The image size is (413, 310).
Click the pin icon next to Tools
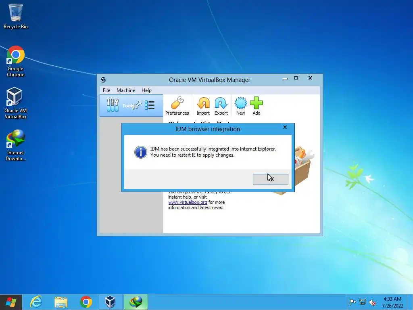pos(136,105)
